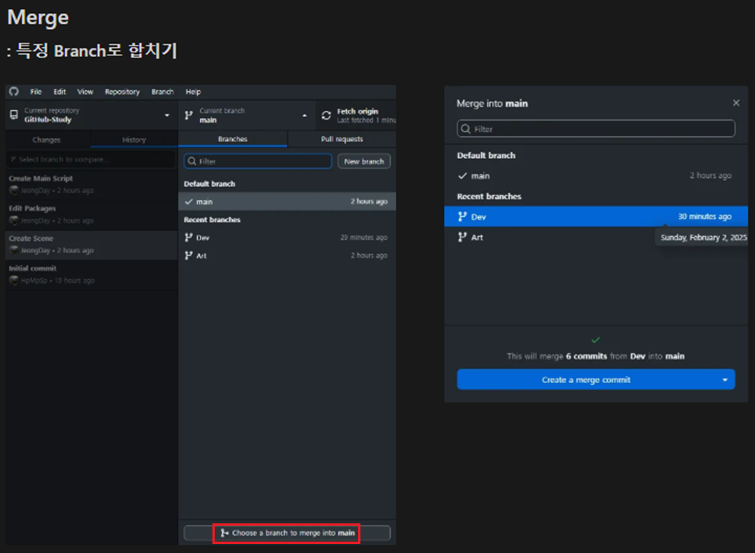This screenshot has width=755, height=553.
Task: Switch to the History tab
Action: (x=134, y=139)
